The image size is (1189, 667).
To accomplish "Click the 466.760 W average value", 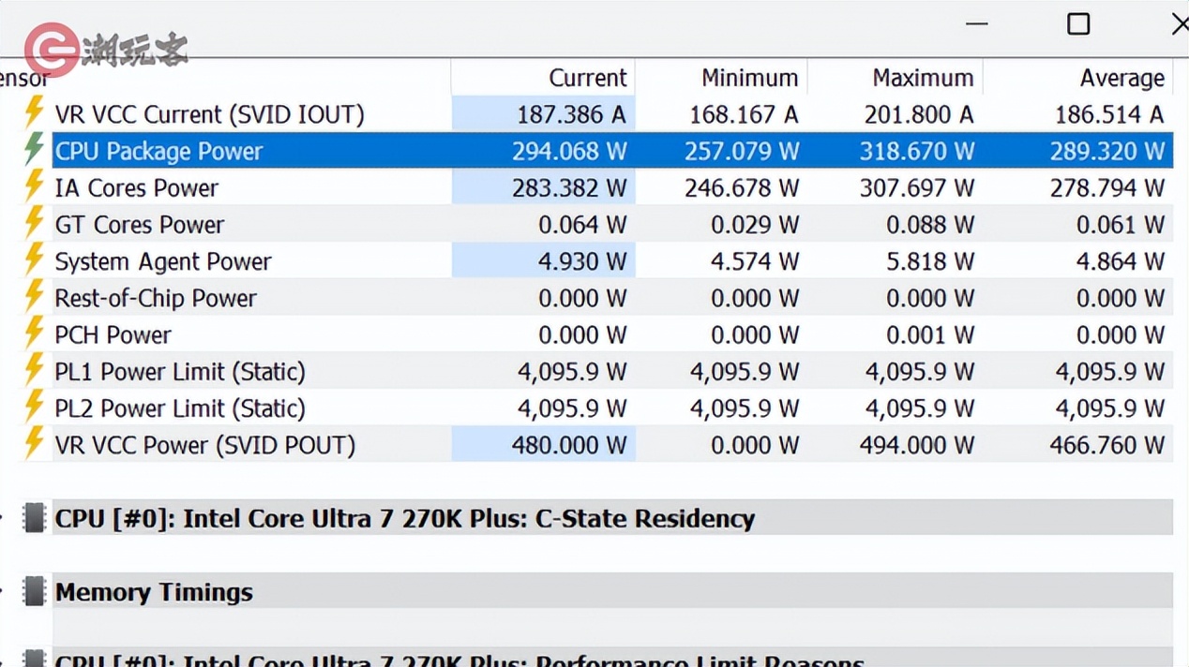I will 1106,445.
